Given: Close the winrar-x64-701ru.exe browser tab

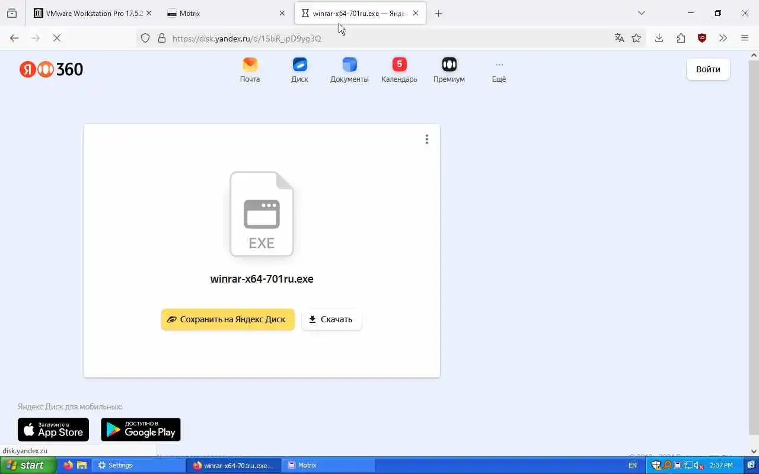Looking at the screenshot, I should point(416,13).
